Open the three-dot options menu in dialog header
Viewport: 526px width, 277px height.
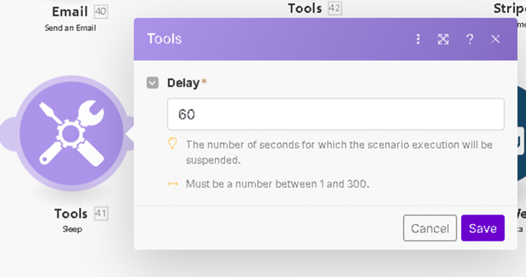click(418, 39)
